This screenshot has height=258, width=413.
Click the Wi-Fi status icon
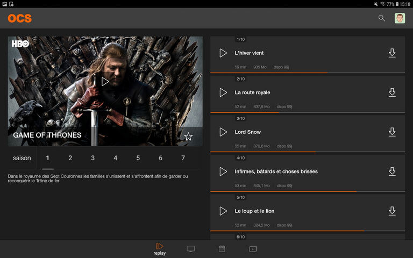(x=383, y=4)
